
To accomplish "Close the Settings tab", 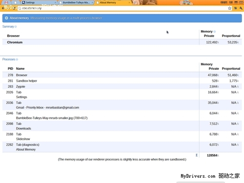I will tap(55, 2).
